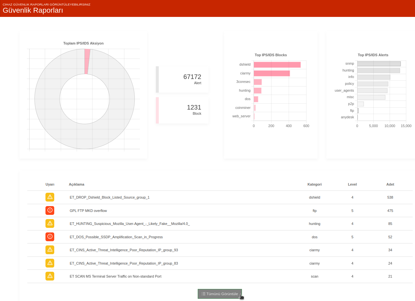
Task: Click the Tümünü Görüntüle button
Action: [220, 294]
